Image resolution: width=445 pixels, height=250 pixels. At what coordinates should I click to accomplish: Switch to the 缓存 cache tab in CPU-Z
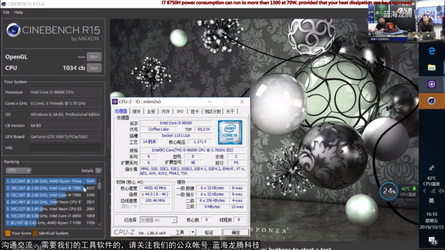point(136,111)
